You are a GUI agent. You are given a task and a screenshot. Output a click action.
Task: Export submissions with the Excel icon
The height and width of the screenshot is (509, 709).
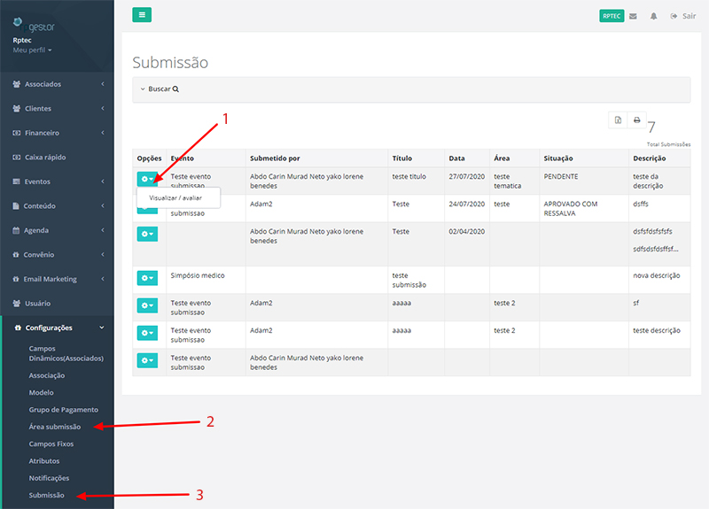[617, 120]
